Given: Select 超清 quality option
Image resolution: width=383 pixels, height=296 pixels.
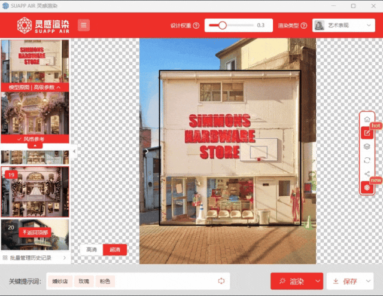Looking at the screenshot, I should pyautogui.click(x=114, y=250).
